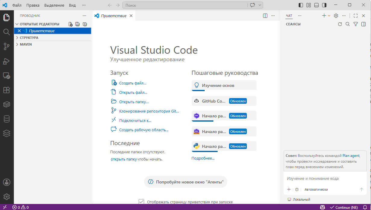Open chat settings gear icon
This screenshot has width=371, height=210.
(x=336, y=16)
